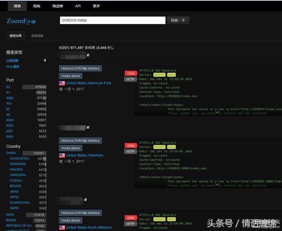Filter by REPUBLIC OF KO... country
The width and height of the screenshot is (282, 231).
19,226
